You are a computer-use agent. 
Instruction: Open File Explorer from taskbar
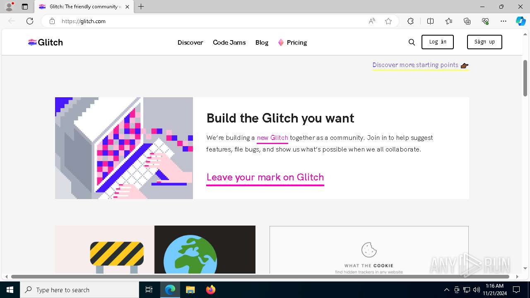[190, 290]
